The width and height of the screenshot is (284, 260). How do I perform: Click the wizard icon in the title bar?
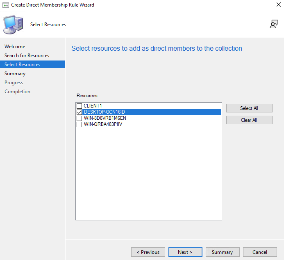point(5,5)
